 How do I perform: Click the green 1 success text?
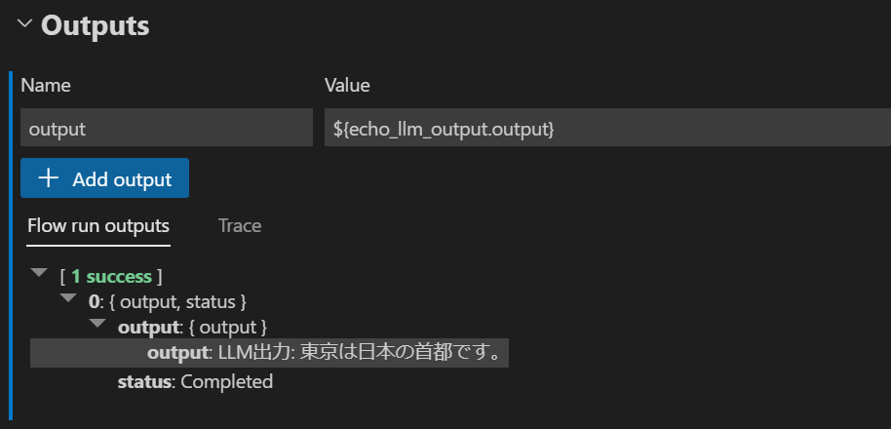(111, 277)
